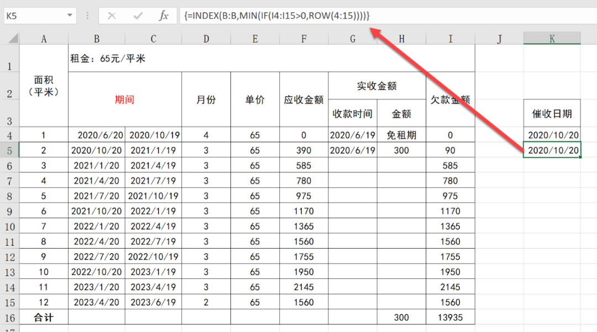Select column B header
The height and width of the screenshot is (332, 597).
point(97,39)
